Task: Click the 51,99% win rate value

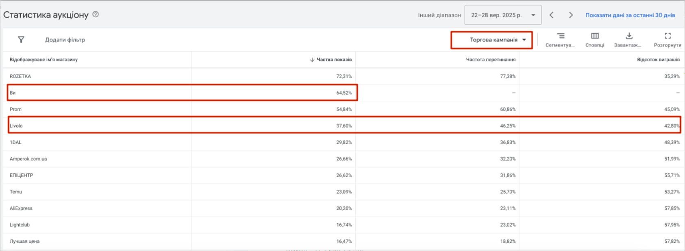Action: pos(672,159)
